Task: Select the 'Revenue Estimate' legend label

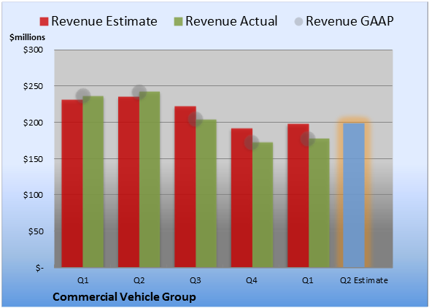Action: click(x=104, y=21)
